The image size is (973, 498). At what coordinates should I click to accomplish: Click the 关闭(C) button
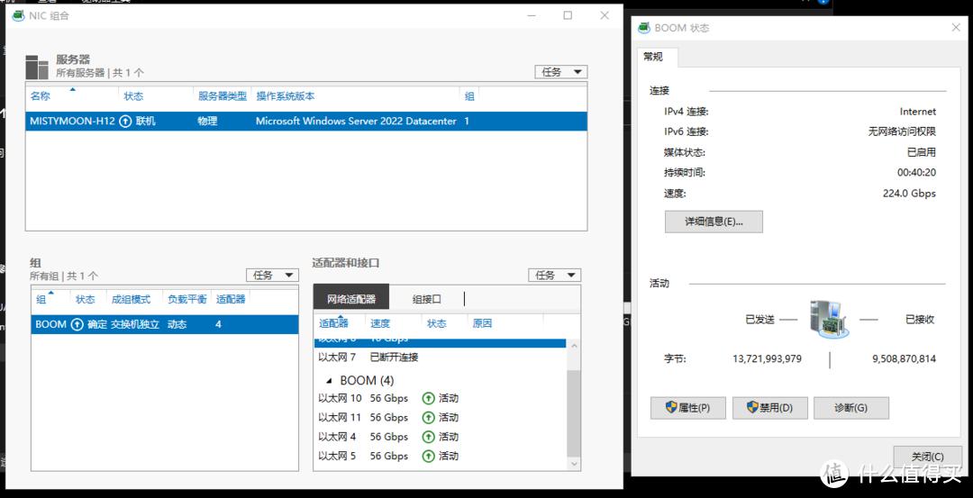927,457
